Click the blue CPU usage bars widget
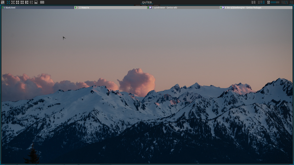The height and width of the screenshot is (165, 294). coord(275,2)
